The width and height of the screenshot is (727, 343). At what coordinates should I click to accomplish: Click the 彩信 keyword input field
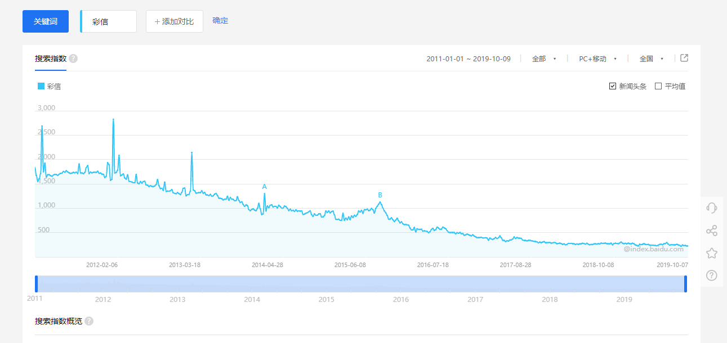109,21
